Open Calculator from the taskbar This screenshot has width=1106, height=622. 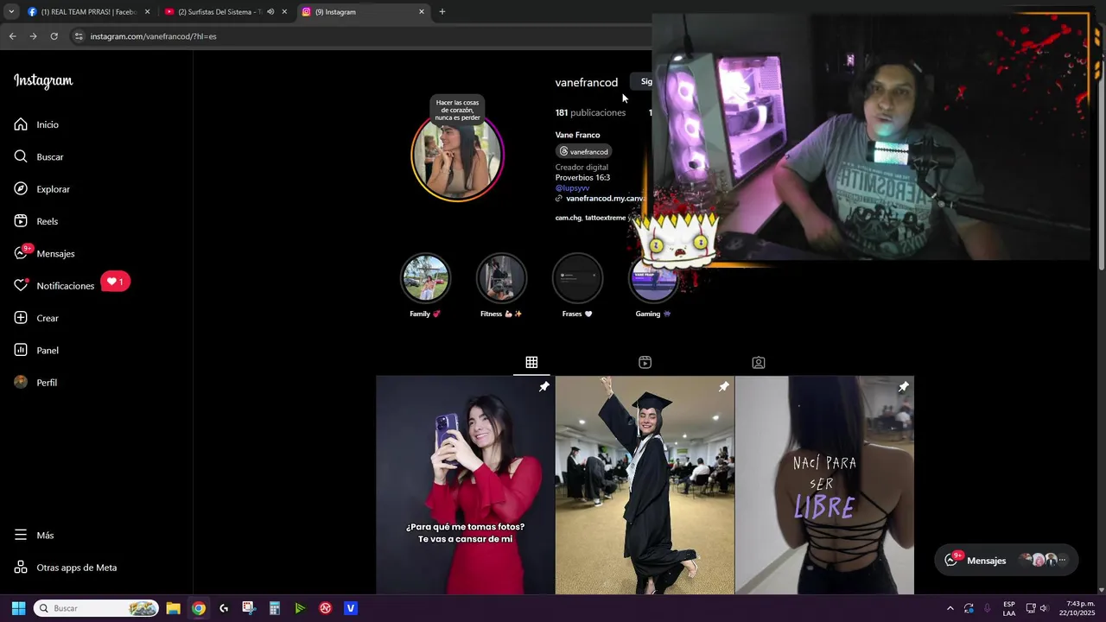tap(275, 608)
